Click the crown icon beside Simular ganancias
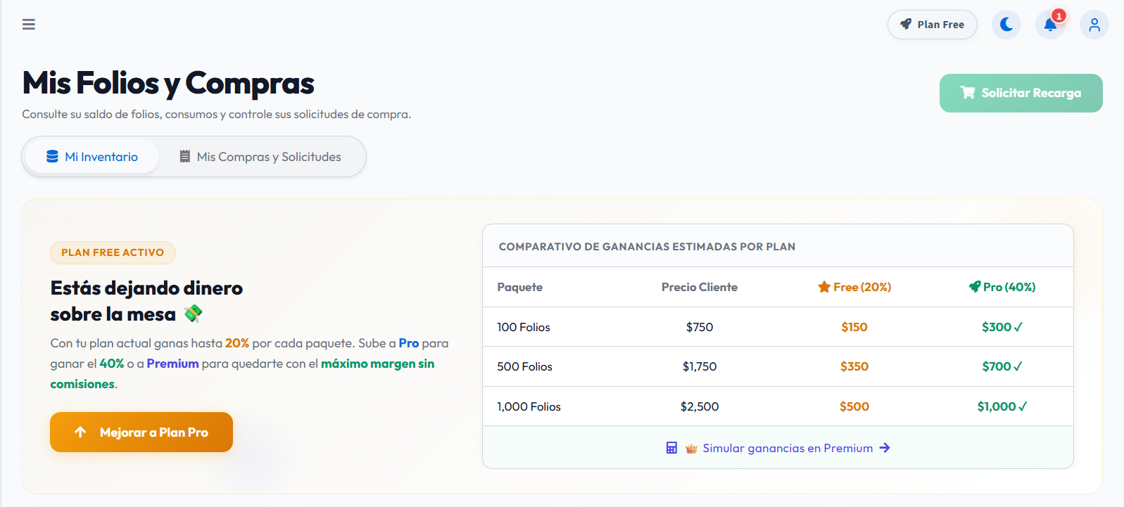The height and width of the screenshot is (507, 1124). click(x=691, y=449)
